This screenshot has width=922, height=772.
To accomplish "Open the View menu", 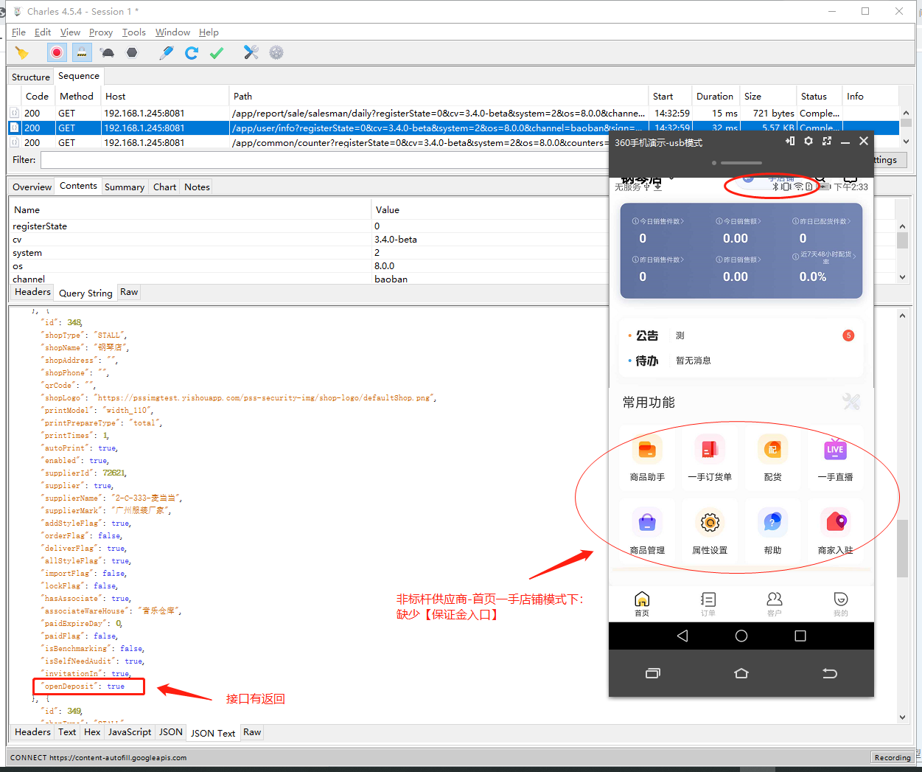I will click(70, 32).
